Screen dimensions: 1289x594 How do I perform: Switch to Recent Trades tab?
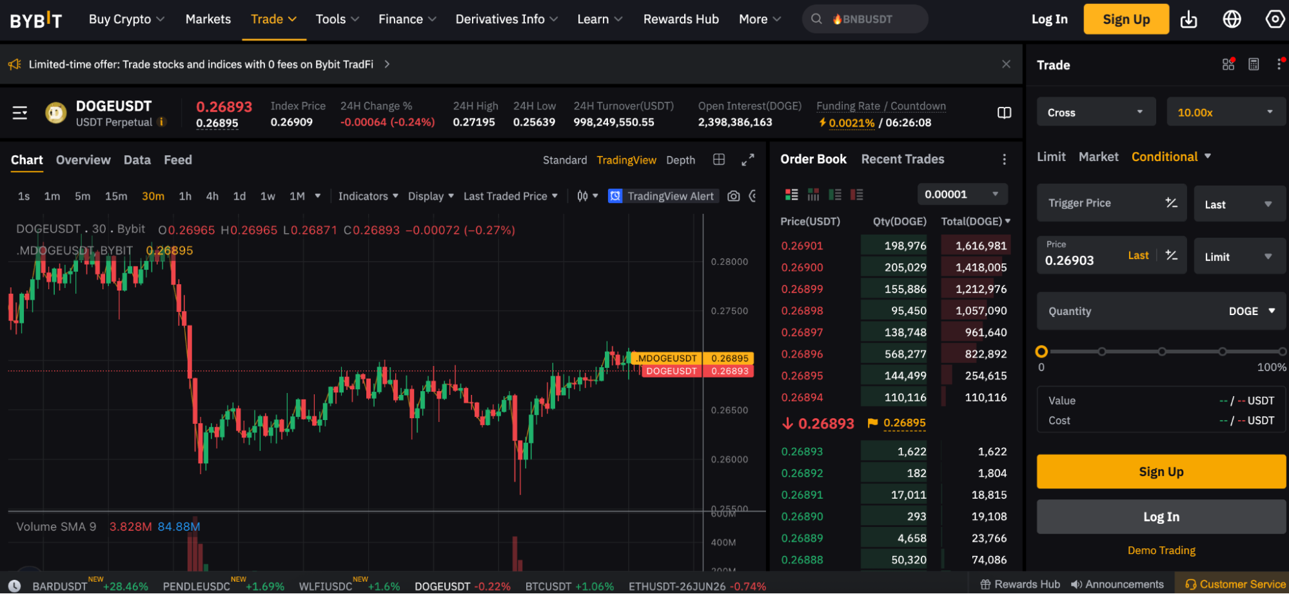[x=902, y=159]
